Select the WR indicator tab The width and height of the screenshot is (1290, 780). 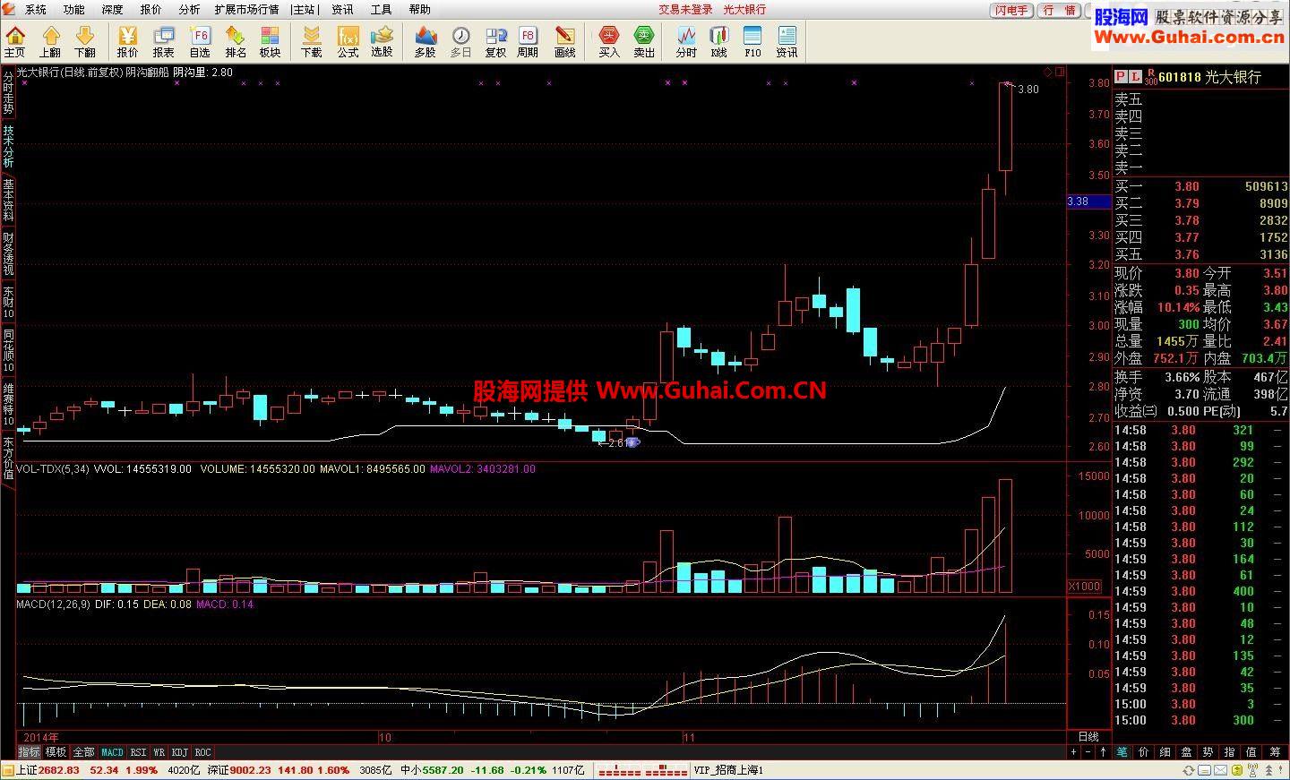pyautogui.click(x=159, y=752)
